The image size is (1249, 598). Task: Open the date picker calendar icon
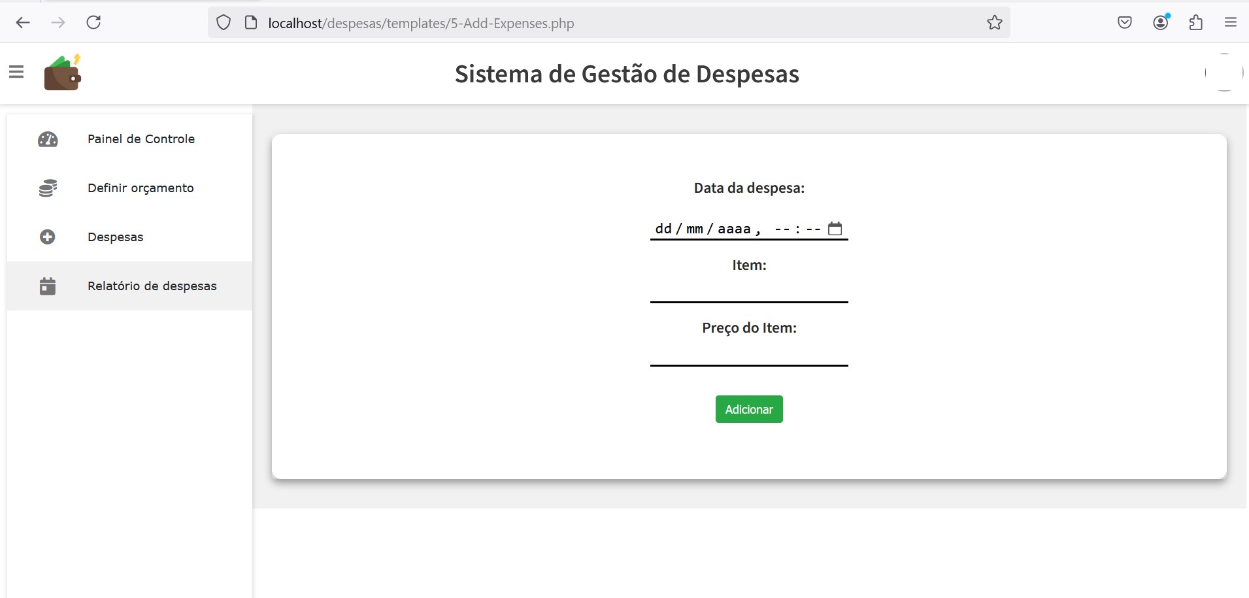click(835, 229)
